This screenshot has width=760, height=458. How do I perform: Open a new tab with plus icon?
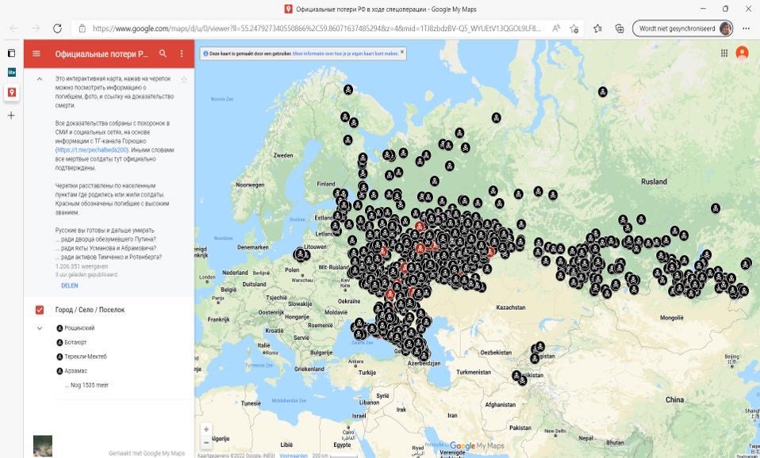pos(12,115)
